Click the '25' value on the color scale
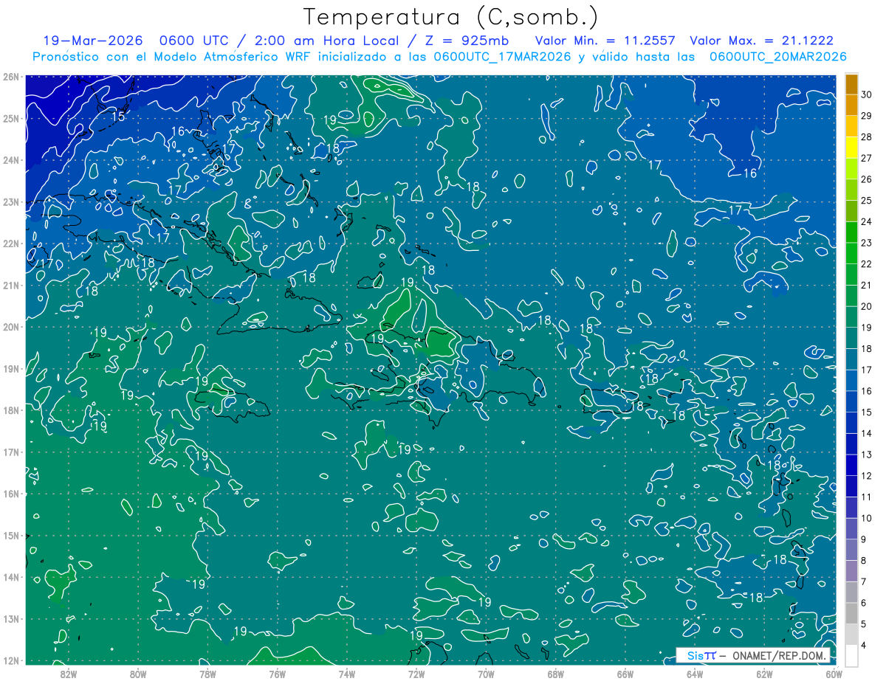 [x=867, y=201]
